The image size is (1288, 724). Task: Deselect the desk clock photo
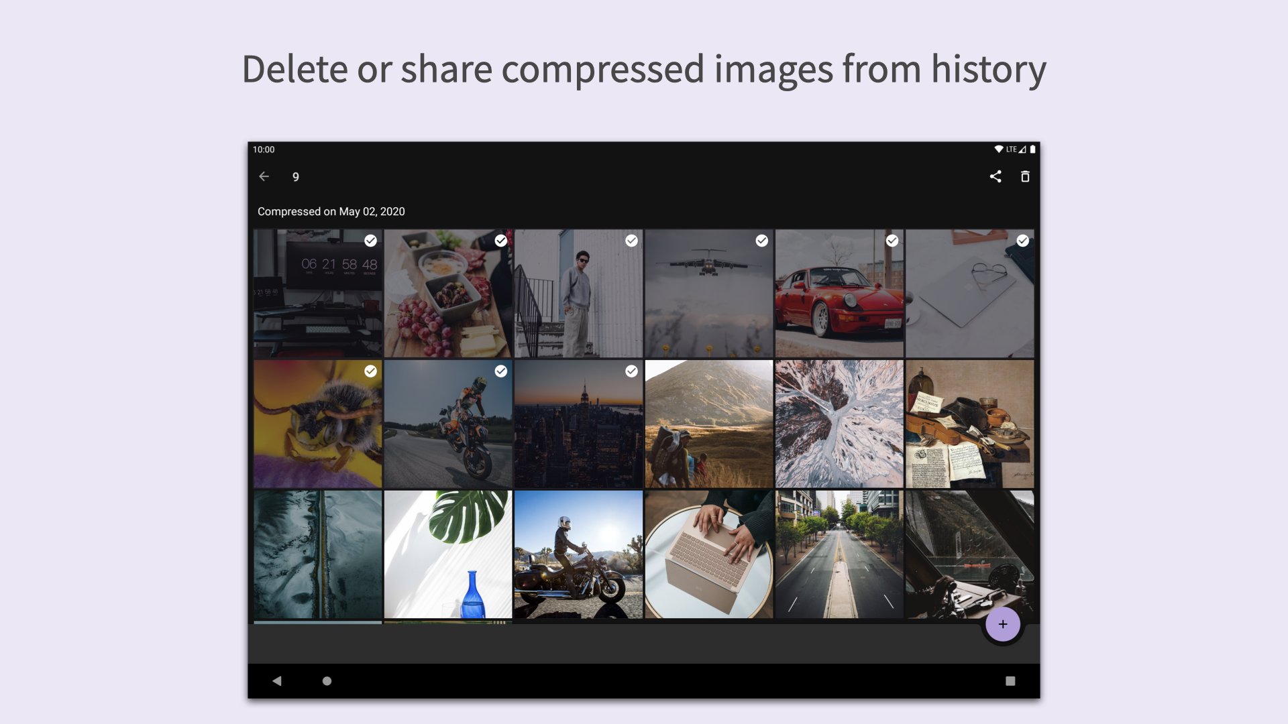point(371,241)
